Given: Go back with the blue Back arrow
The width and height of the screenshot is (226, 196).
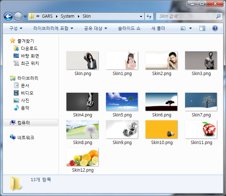Looking at the screenshot, I should (x=8, y=16).
